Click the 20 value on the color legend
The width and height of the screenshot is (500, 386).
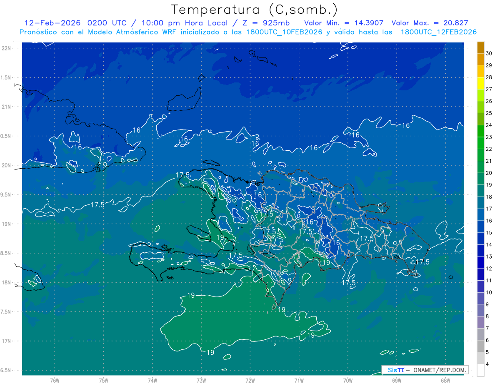[x=489, y=173]
